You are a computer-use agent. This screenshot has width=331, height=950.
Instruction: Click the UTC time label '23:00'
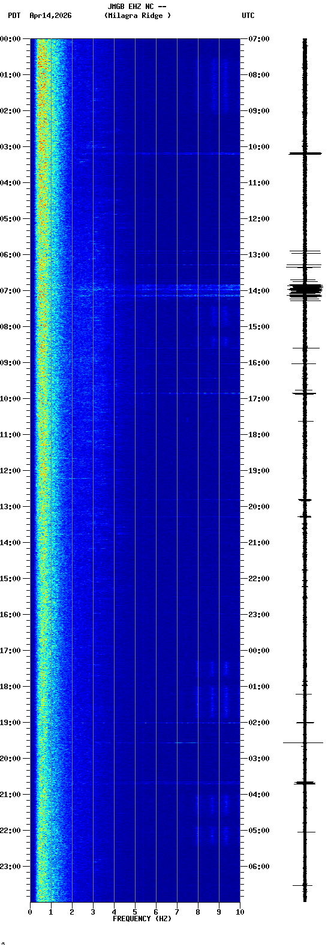[x=259, y=615]
